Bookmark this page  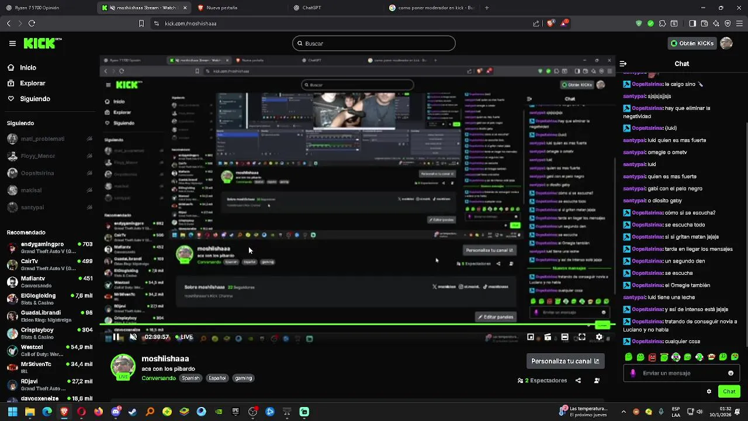tap(141, 23)
